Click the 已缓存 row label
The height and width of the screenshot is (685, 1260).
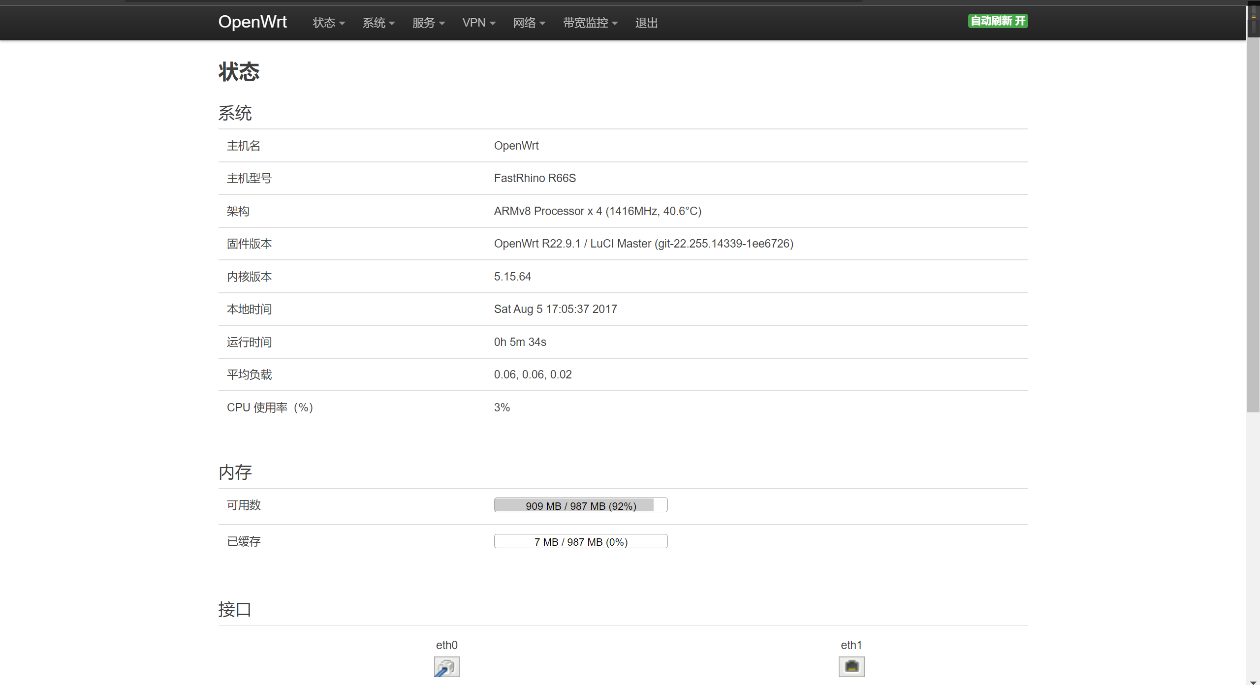coord(244,541)
